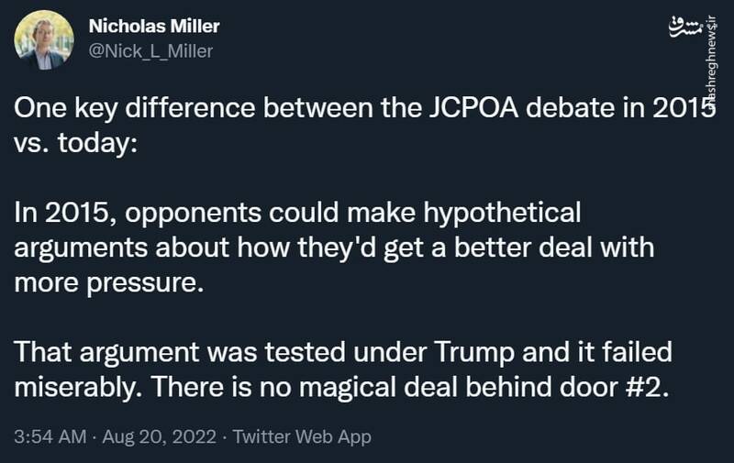
Task: Click the Aug 20, 2022 date
Action: point(159,436)
